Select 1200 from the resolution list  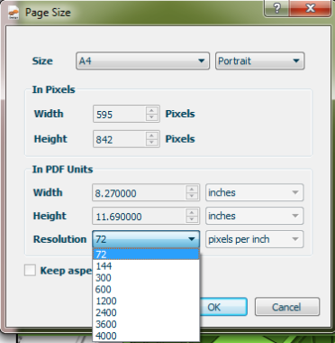pos(146,301)
